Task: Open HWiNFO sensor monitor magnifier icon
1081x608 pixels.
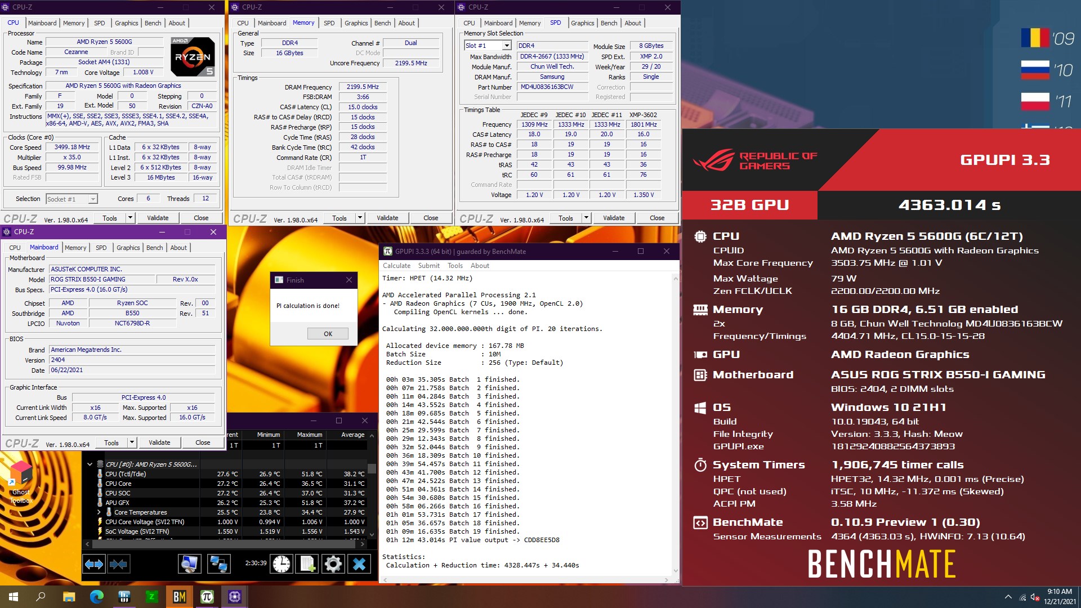Action: 189,564
